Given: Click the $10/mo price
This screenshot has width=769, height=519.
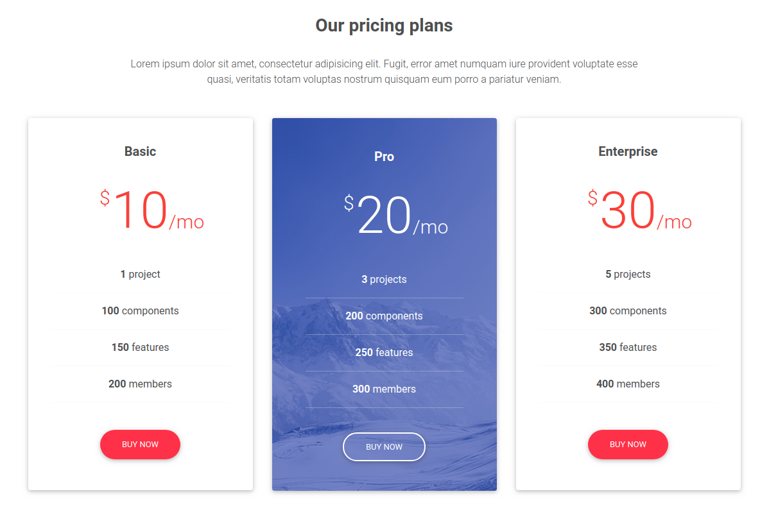Looking at the screenshot, I should pyautogui.click(x=152, y=210).
